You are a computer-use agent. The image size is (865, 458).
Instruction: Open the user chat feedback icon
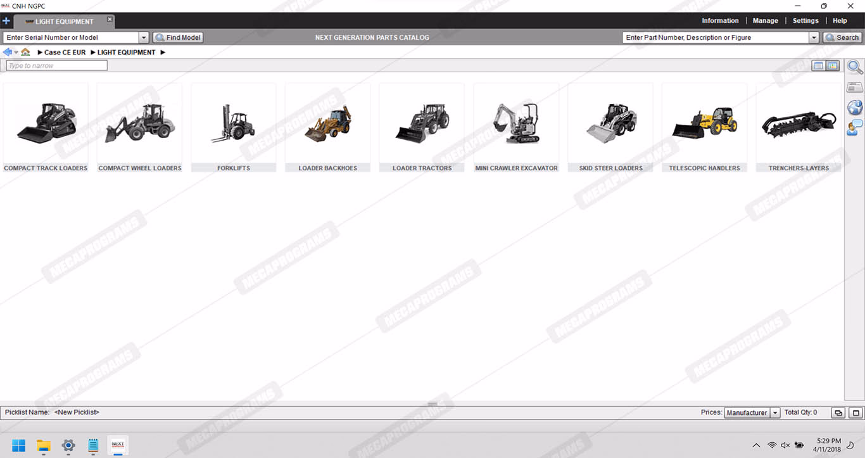pos(855,128)
